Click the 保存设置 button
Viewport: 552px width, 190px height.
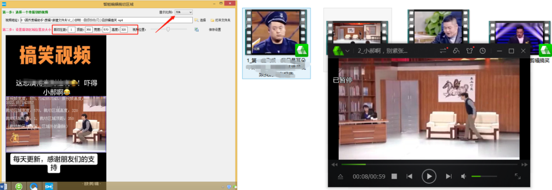(215, 29)
